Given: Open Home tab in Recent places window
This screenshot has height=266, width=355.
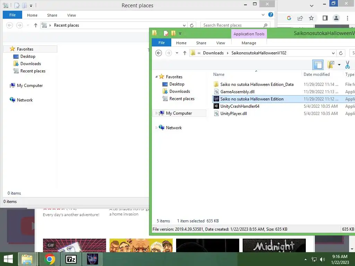Looking at the screenshot, I should click(32, 15).
